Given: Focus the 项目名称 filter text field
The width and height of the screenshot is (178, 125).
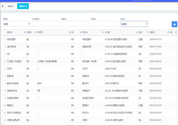Looking at the screenshot, I should [105, 24].
